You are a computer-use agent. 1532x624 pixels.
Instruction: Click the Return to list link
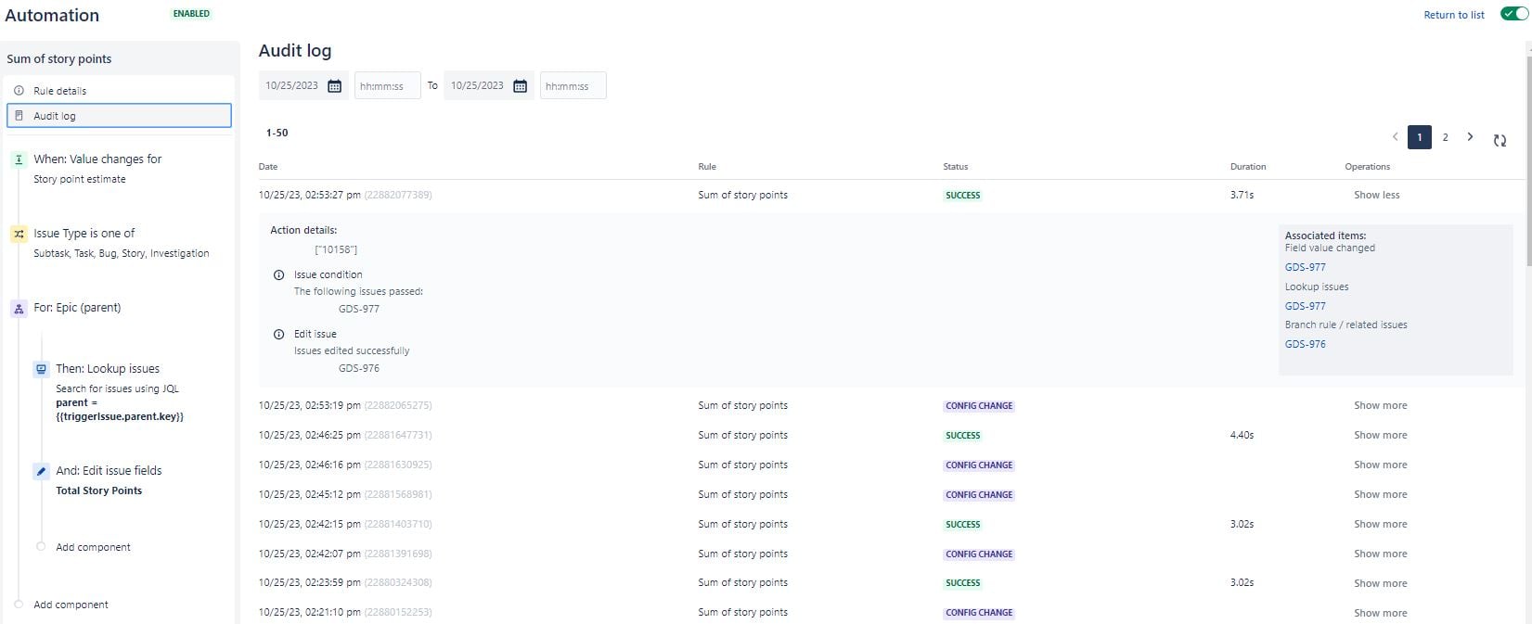coord(1453,15)
